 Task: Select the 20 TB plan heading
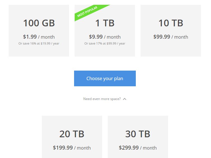tap(72, 134)
